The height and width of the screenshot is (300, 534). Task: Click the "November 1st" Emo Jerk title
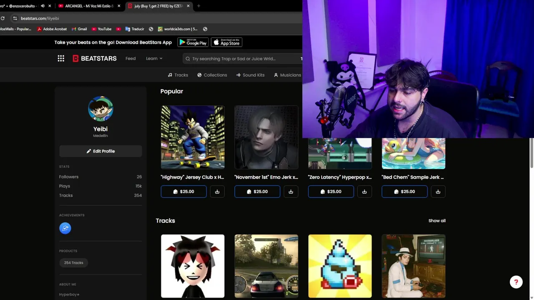[266, 177]
